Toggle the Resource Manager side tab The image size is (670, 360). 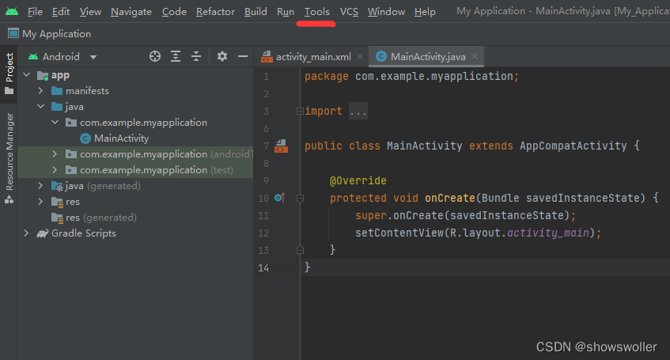(x=9, y=158)
